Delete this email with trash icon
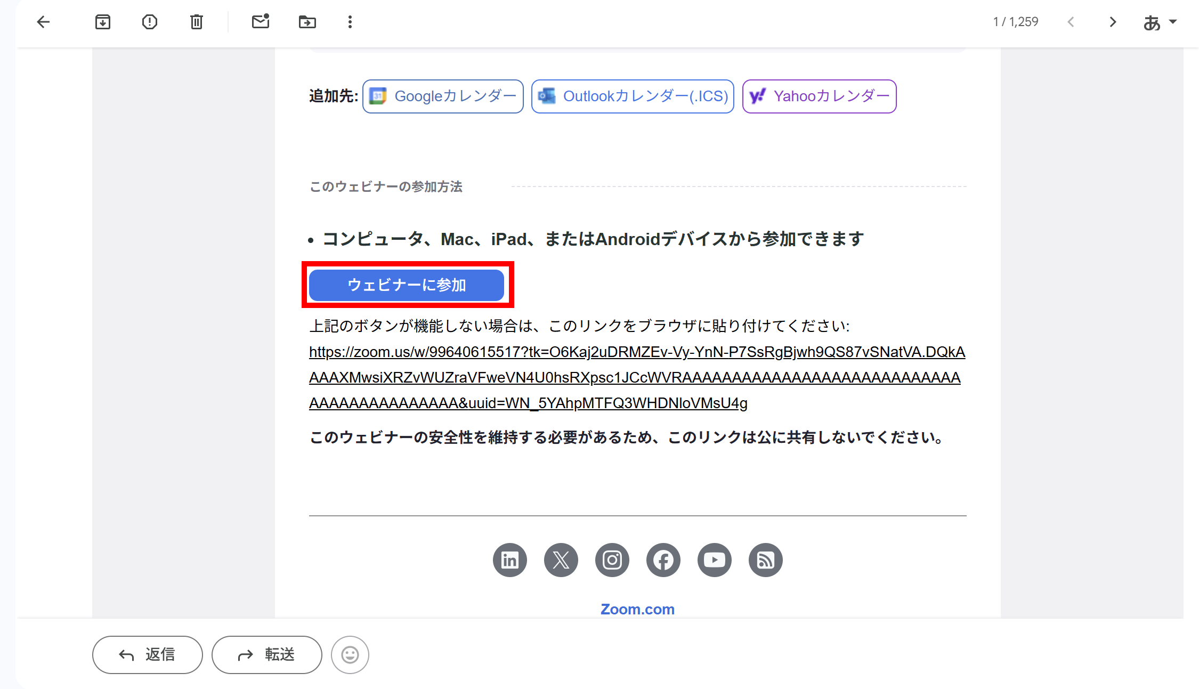Image resolution: width=1199 pixels, height=689 pixels. point(197,22)
